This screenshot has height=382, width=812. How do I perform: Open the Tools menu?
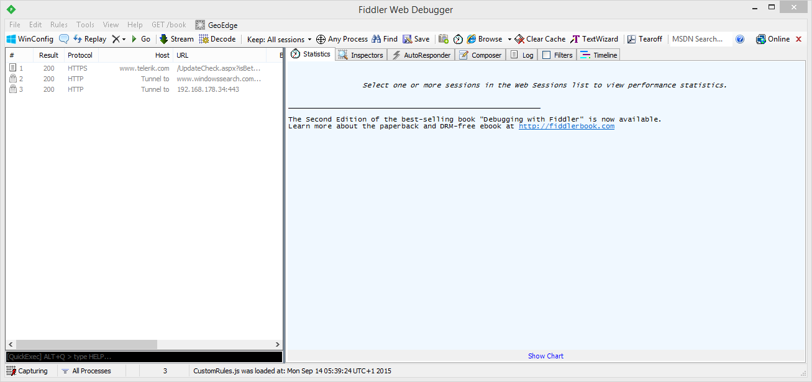coord(85,25)
